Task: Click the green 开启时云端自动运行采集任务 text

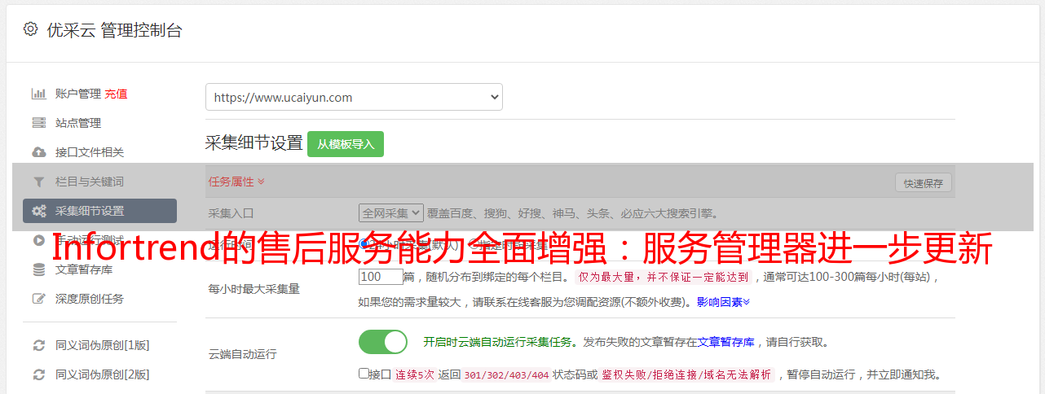Action: coord(497,342)
